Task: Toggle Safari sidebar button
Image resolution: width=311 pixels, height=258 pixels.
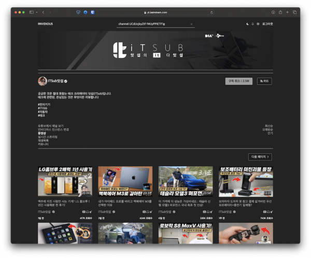Action: click(32, 11)
